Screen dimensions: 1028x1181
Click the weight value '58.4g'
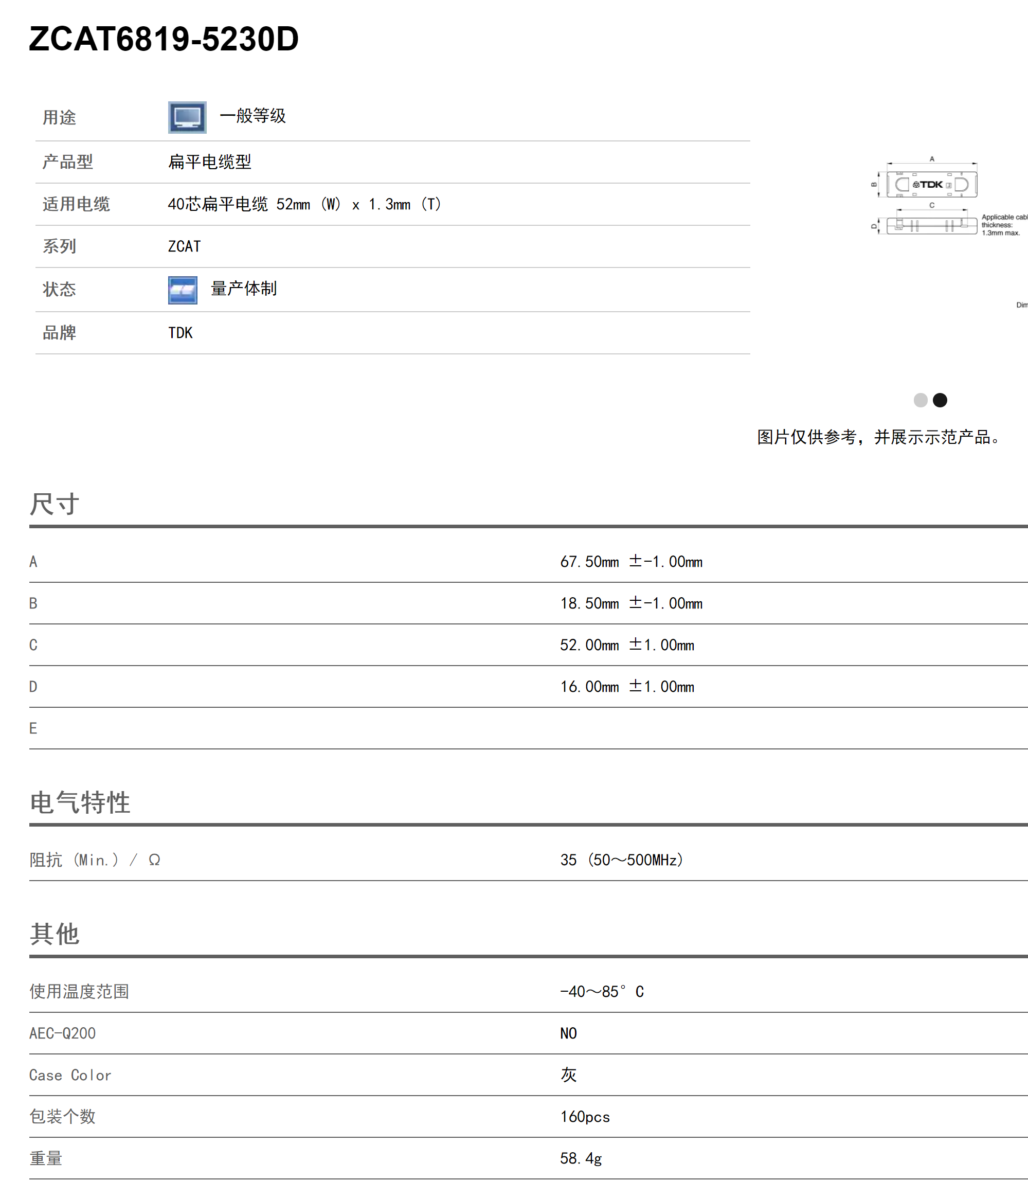(581, 1158)
